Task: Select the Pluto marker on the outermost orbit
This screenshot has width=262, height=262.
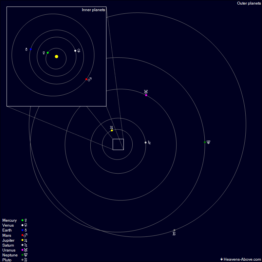Action: (174, 230)
